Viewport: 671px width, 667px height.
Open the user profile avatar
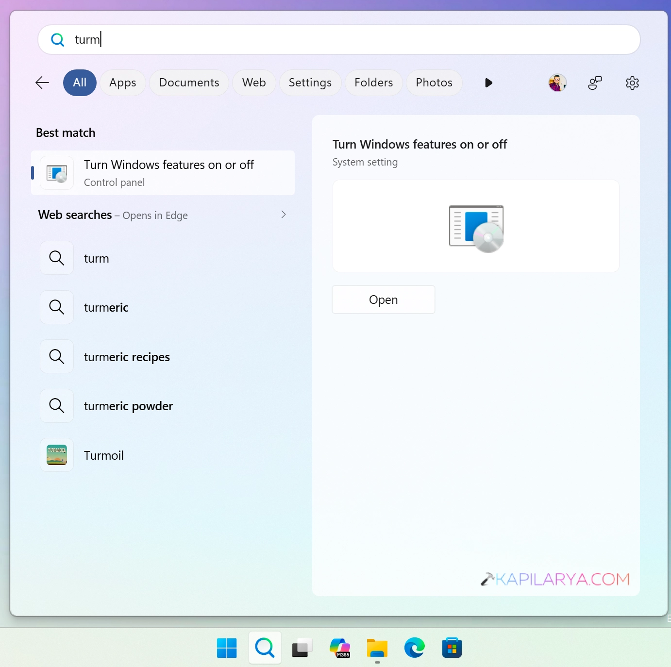(557, 83)
